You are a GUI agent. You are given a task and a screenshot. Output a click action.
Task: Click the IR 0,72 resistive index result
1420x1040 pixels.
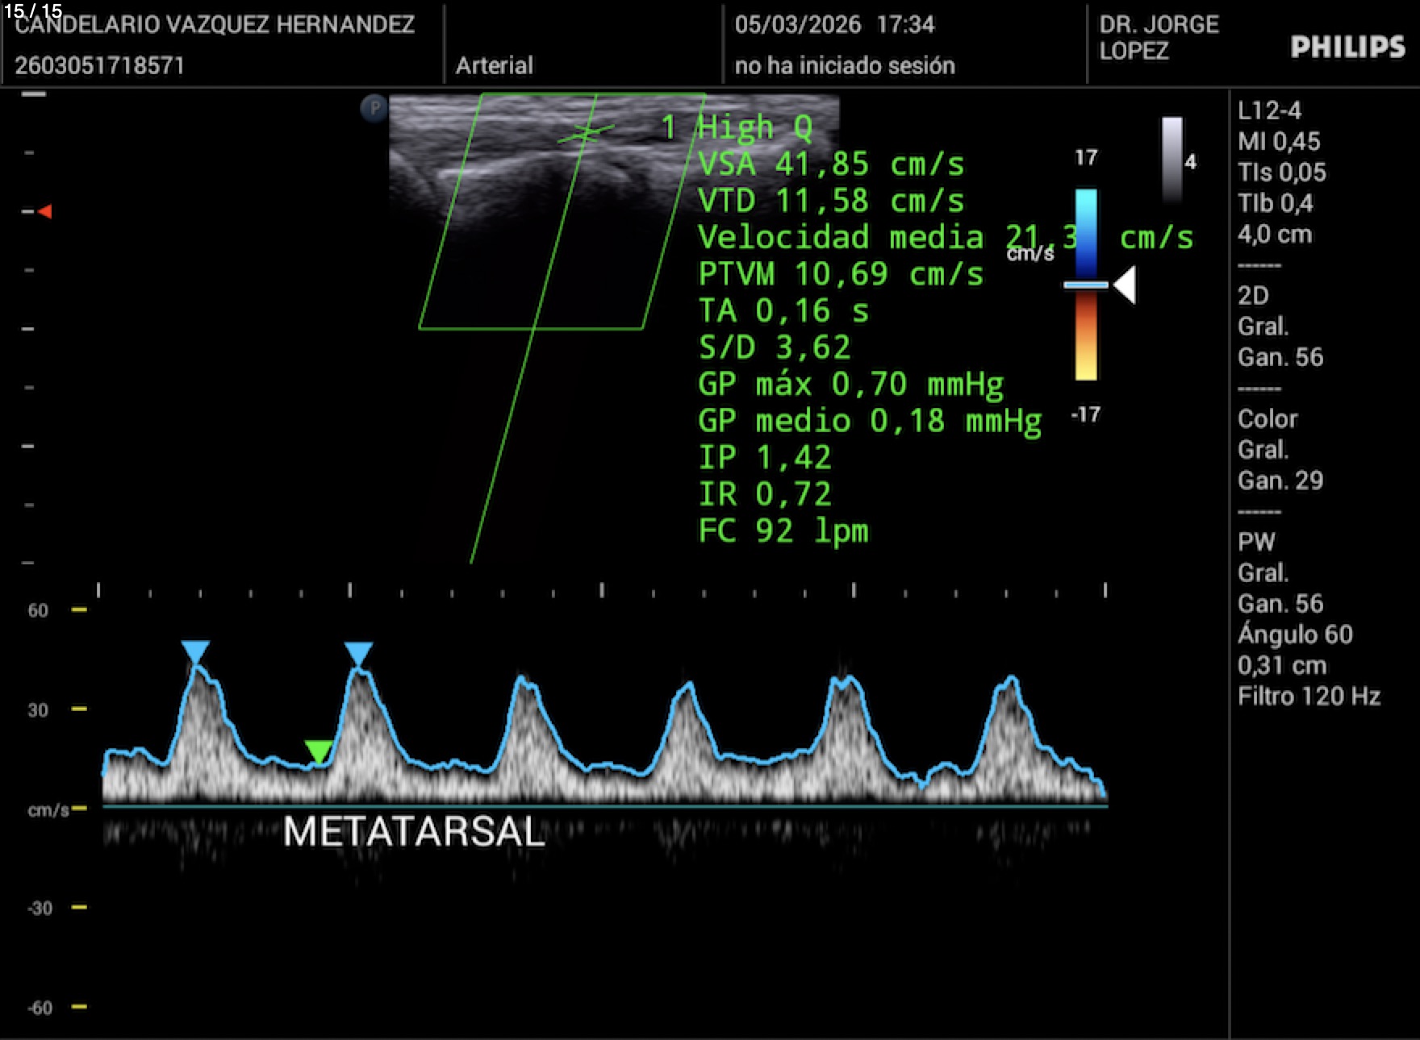pyautogui.click(x=764, y=494)
